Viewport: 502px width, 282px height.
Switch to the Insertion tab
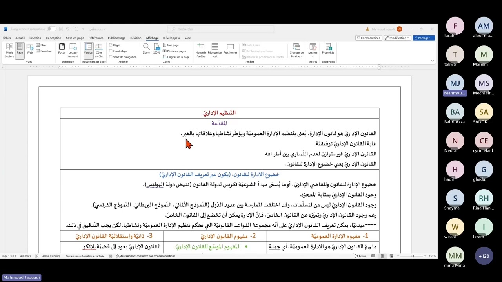tap(35, 38)
